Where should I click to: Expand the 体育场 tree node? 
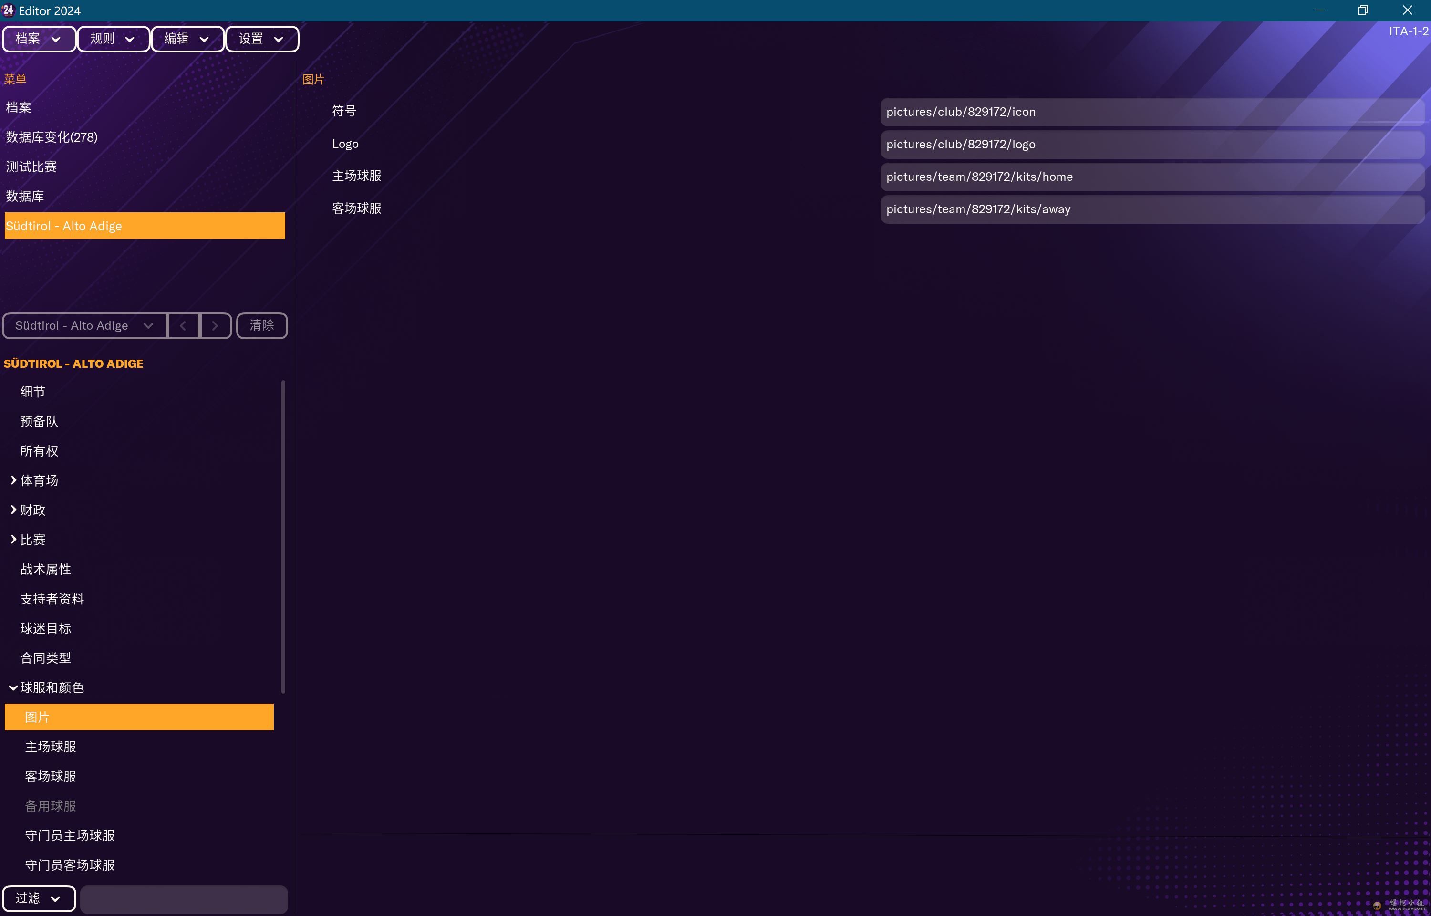[13, 480]
